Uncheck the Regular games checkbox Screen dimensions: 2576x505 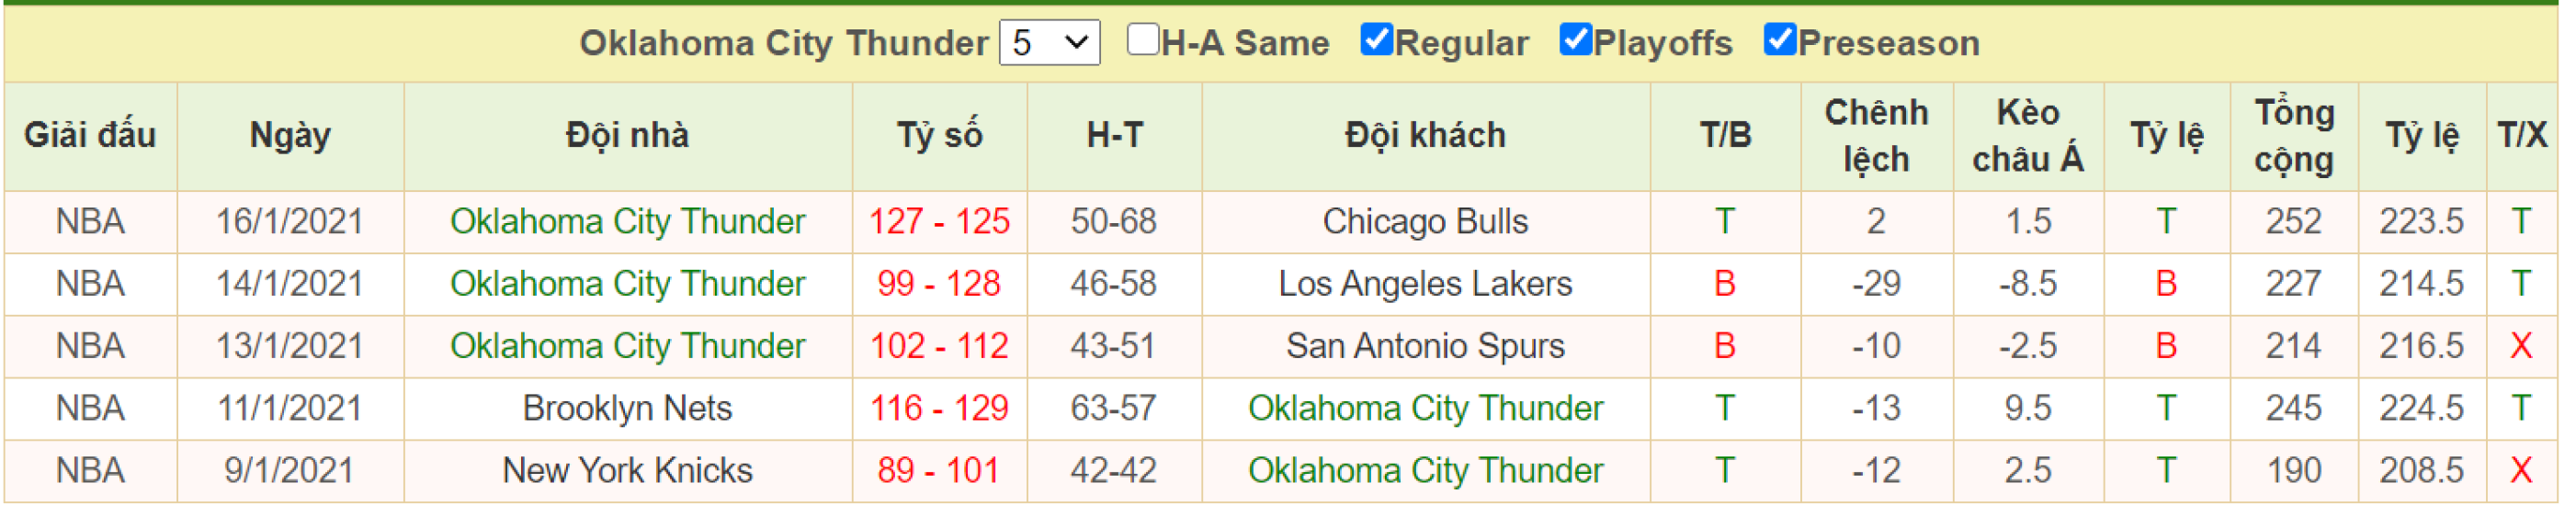click(1376, 40)
